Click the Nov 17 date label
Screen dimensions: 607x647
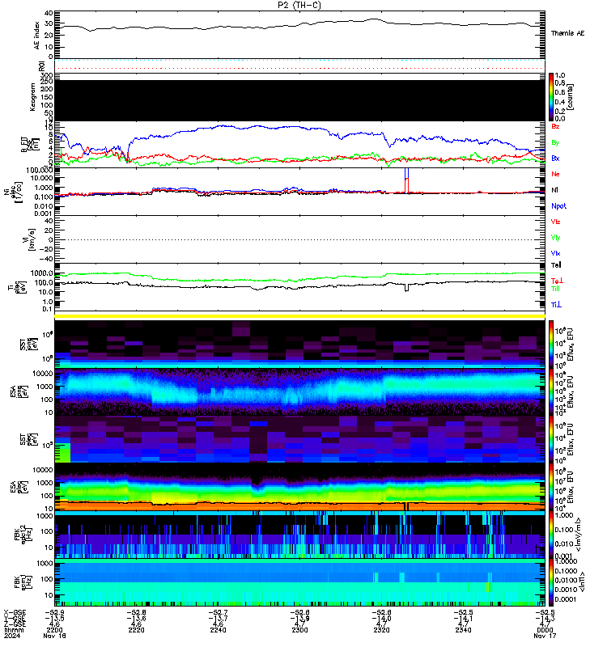click(545, 636)
